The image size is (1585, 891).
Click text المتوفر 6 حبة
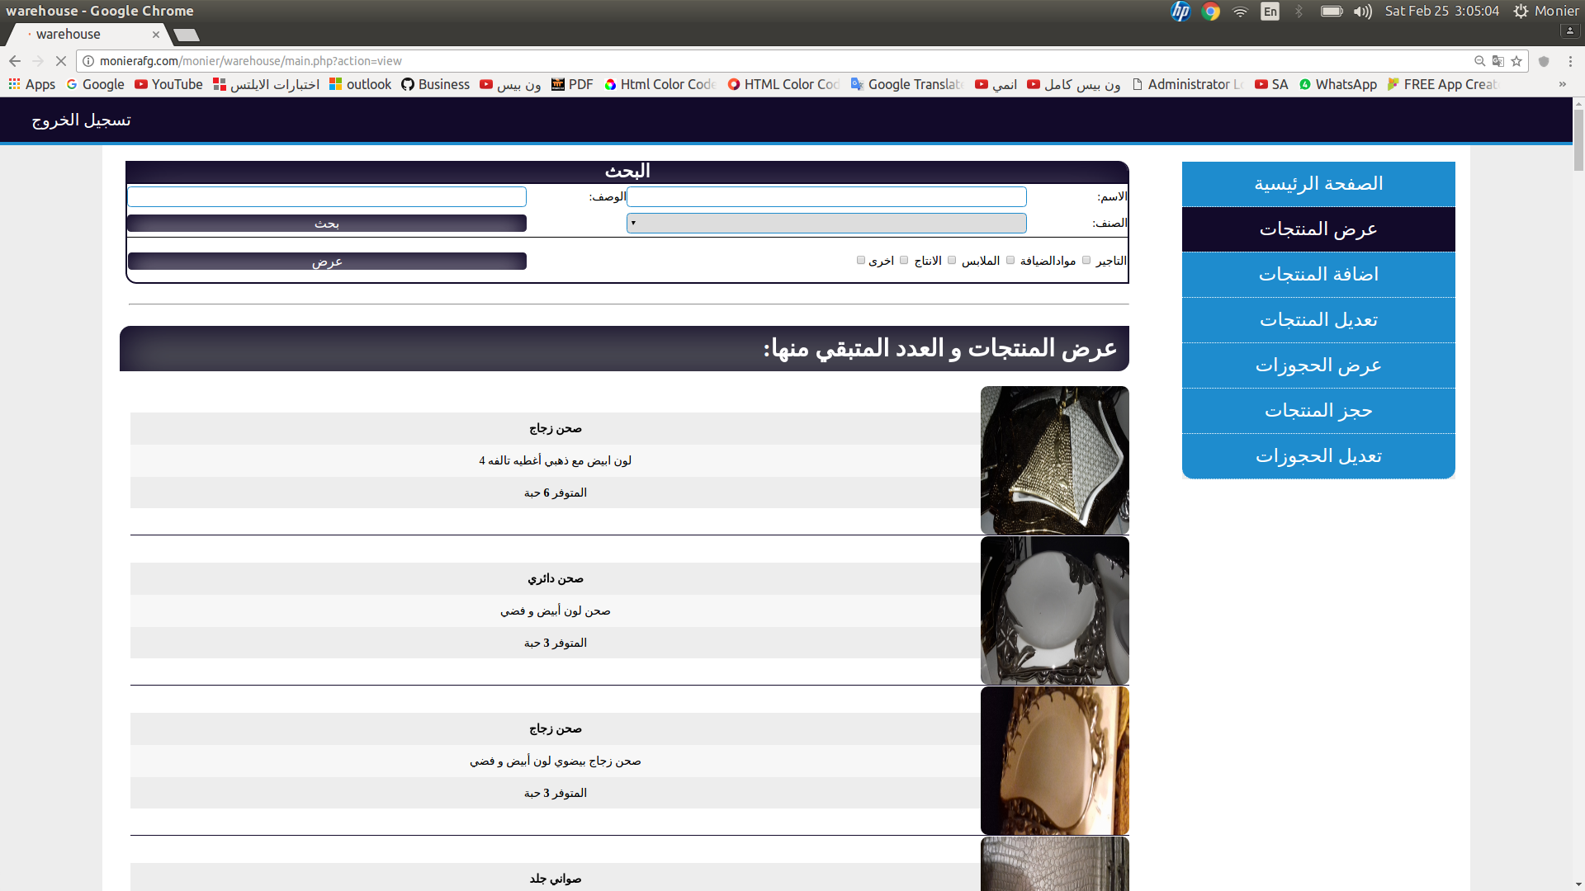click(556, 493)
